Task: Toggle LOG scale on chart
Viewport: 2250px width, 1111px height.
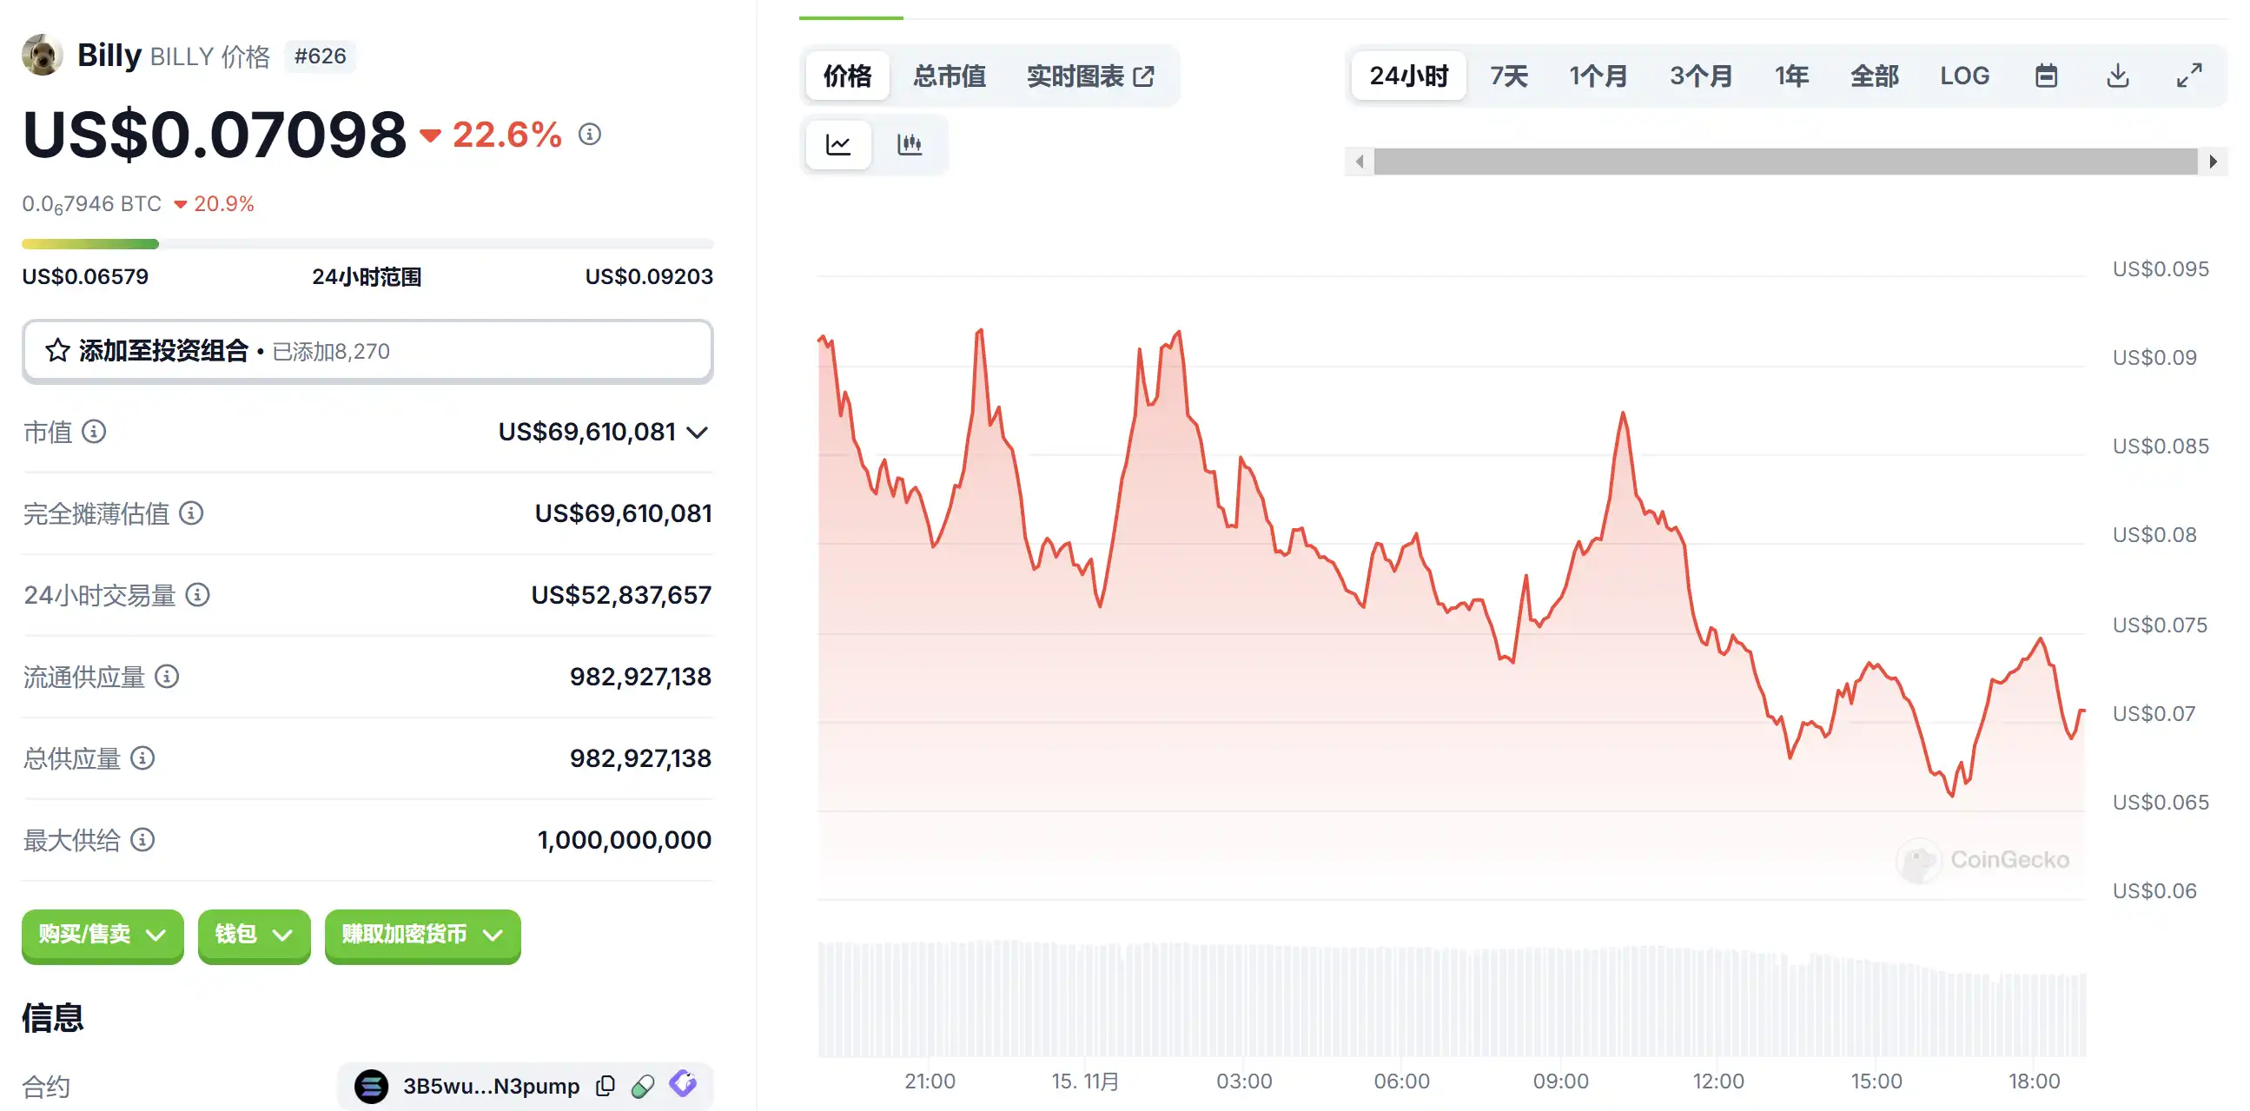Action: tap(1964, 76)
